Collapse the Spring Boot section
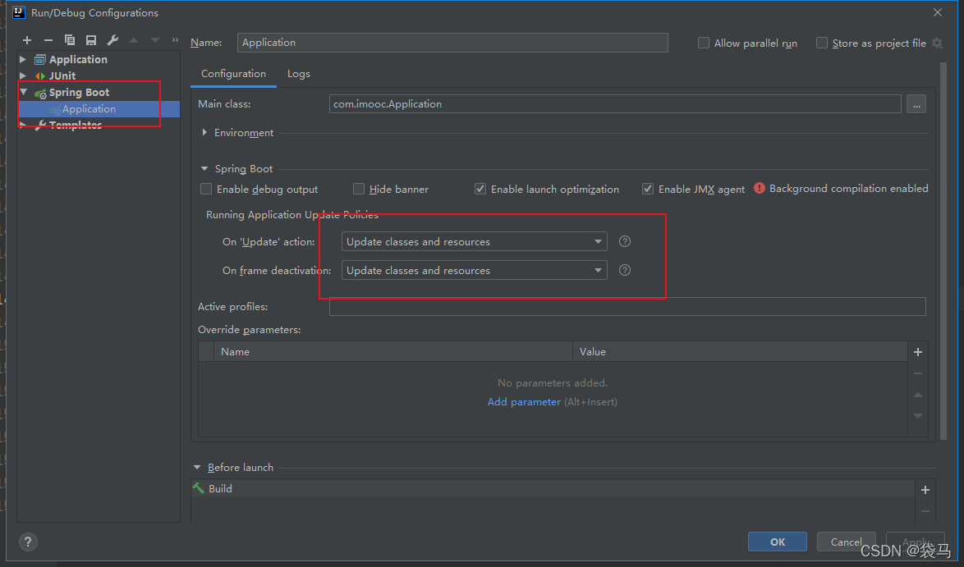Screen dimensions: 964x567 point(204,168)
